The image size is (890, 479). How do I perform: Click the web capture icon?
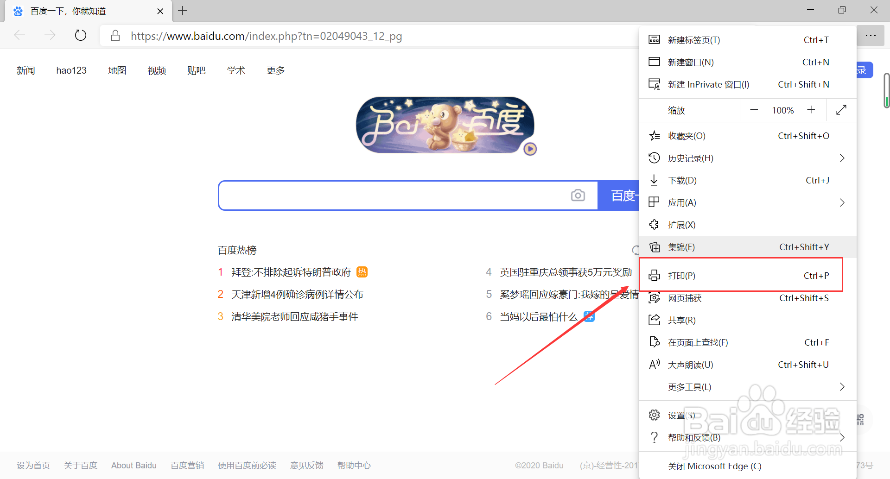[x=654, y=298]
